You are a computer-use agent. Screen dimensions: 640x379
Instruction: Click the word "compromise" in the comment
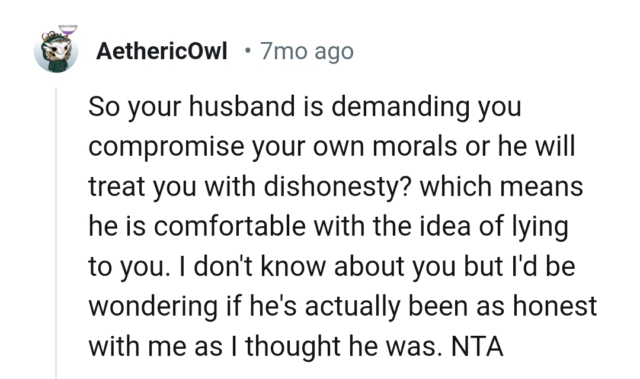pyautogui.click(x=167, y=147)
